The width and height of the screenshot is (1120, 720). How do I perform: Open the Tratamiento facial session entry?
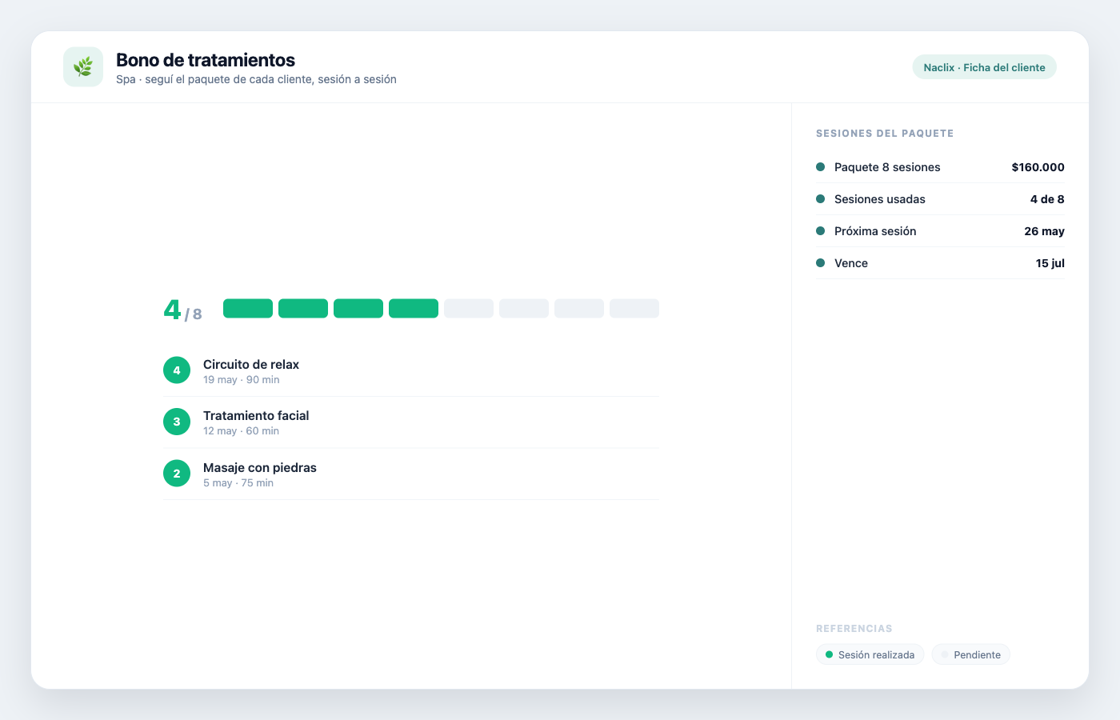point(411,422)
